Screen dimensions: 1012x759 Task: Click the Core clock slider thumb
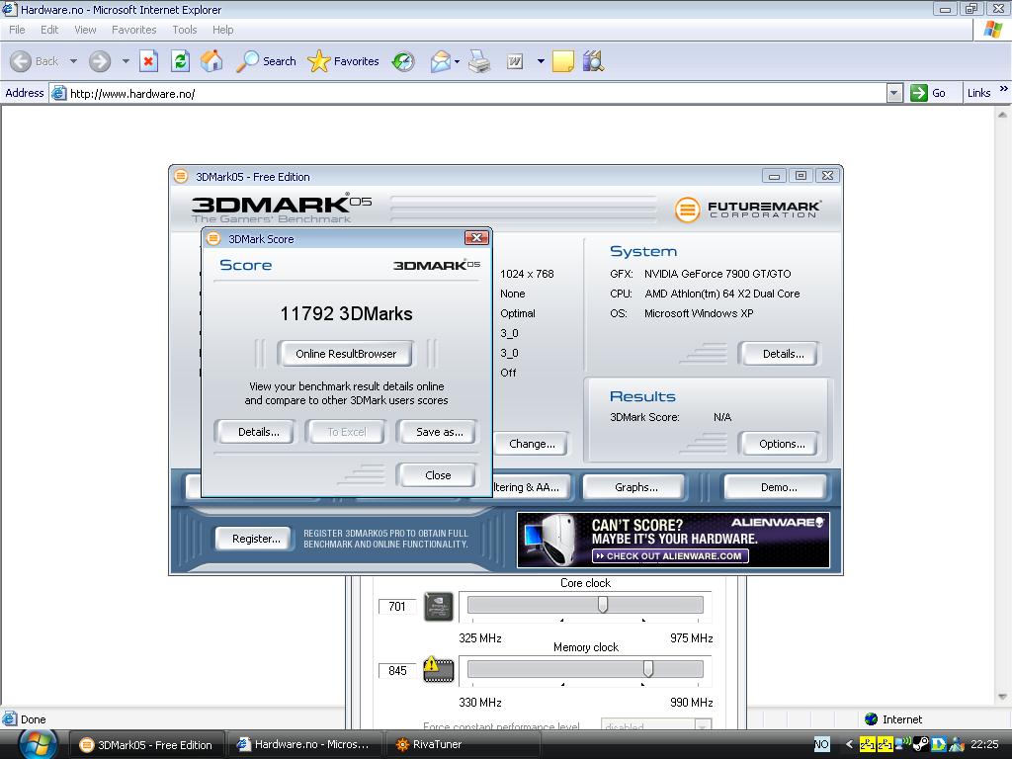pos(602,605)
